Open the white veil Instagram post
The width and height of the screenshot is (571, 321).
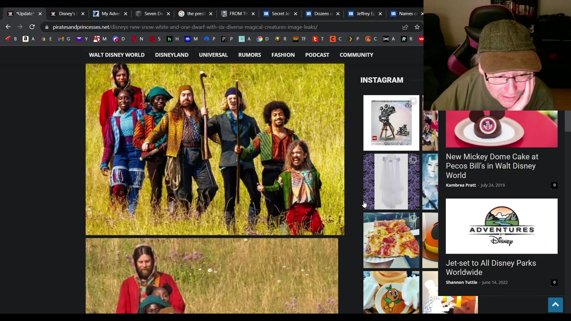tap(391, 181)
